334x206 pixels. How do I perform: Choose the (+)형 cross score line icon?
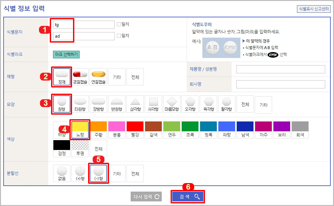click(80, 173)
